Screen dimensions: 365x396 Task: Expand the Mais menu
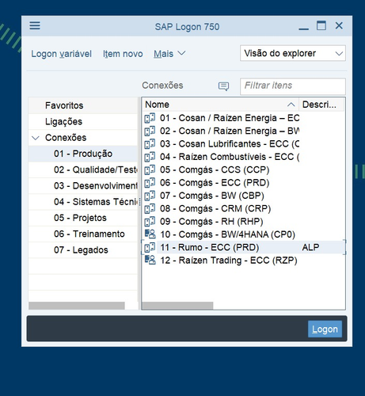pos(169,54)
